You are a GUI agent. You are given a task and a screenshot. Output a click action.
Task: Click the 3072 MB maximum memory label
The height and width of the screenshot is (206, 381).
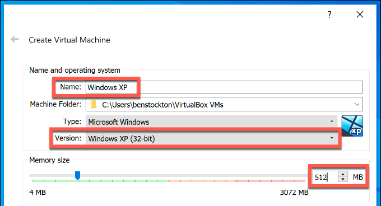(x=294, y=193)
